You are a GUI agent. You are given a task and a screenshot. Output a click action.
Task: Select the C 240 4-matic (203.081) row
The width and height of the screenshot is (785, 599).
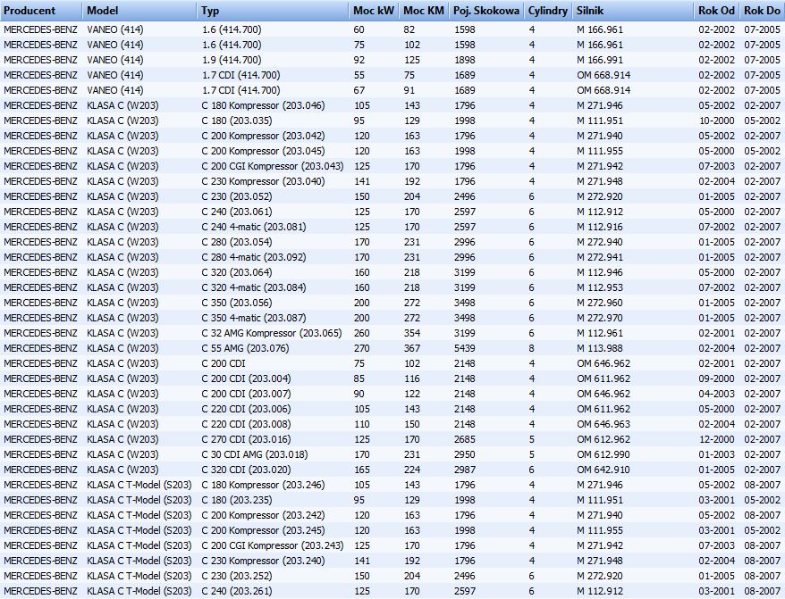click(392, 227)
